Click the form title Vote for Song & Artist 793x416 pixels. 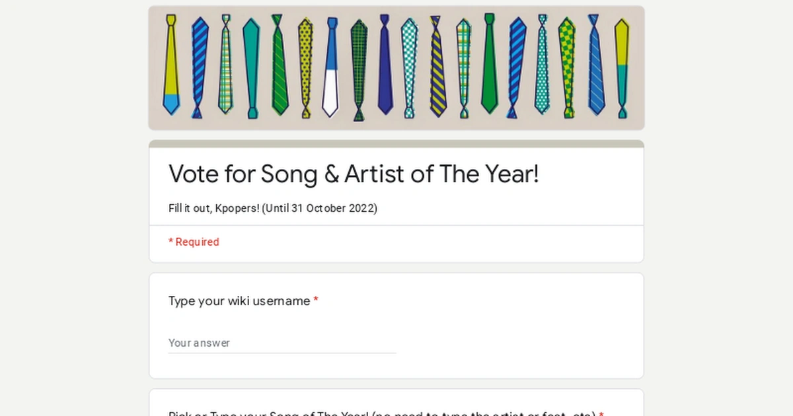354,174
